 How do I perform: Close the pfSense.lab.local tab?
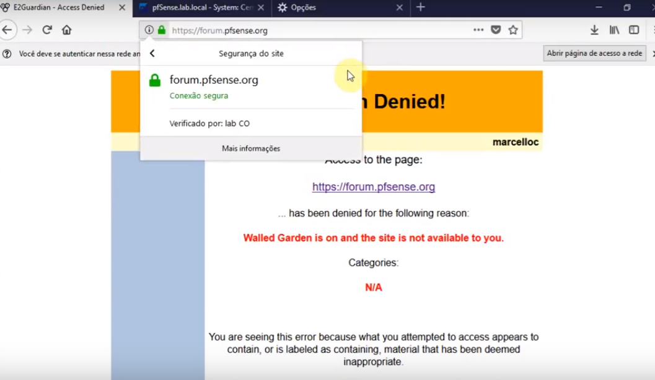click(261, 7)
